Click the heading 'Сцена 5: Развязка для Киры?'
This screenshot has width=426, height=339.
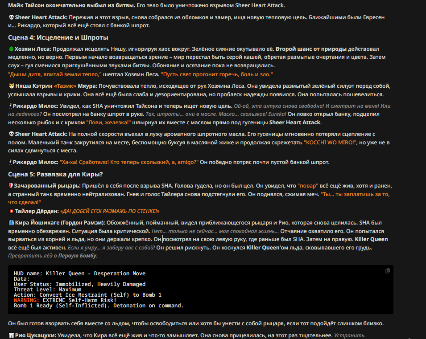pos(55,174)
